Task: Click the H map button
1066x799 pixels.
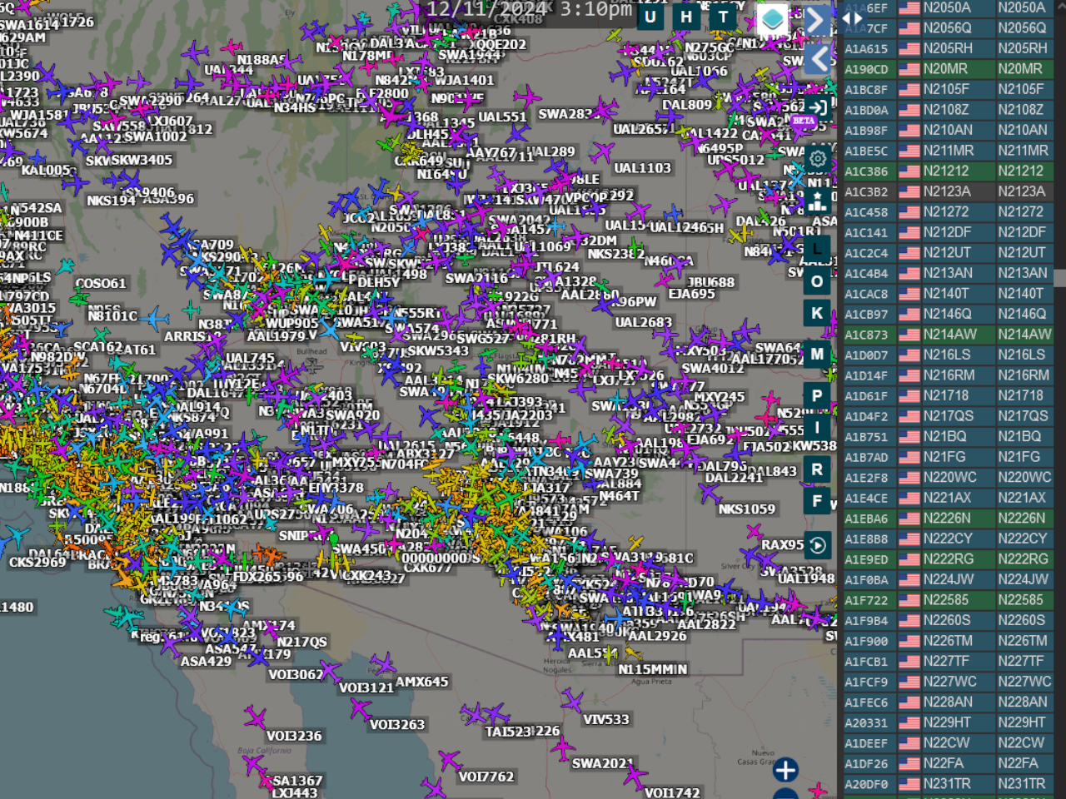Action: point(686,17)
